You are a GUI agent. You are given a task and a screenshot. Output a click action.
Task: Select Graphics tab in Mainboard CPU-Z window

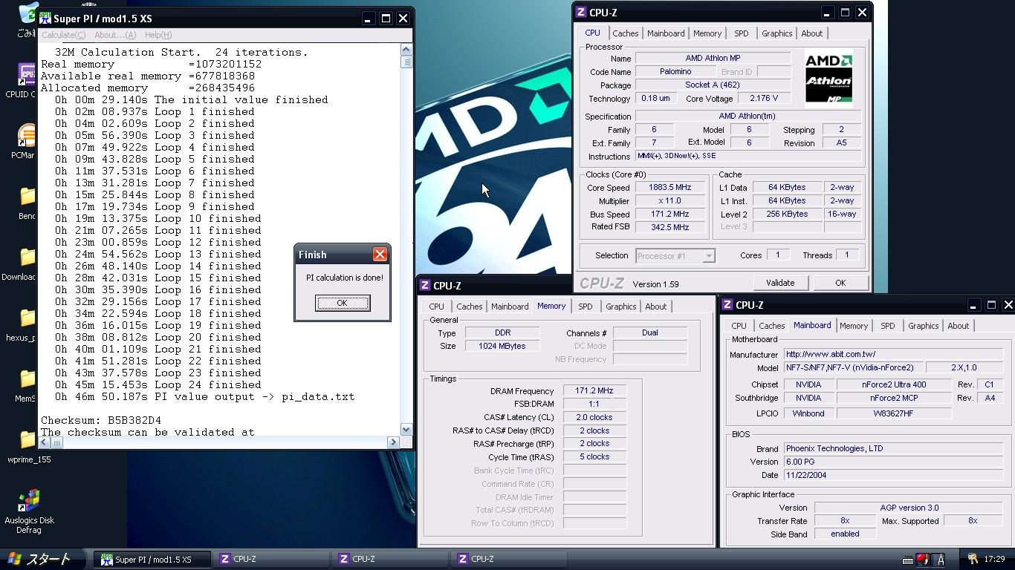coord(924,326)
